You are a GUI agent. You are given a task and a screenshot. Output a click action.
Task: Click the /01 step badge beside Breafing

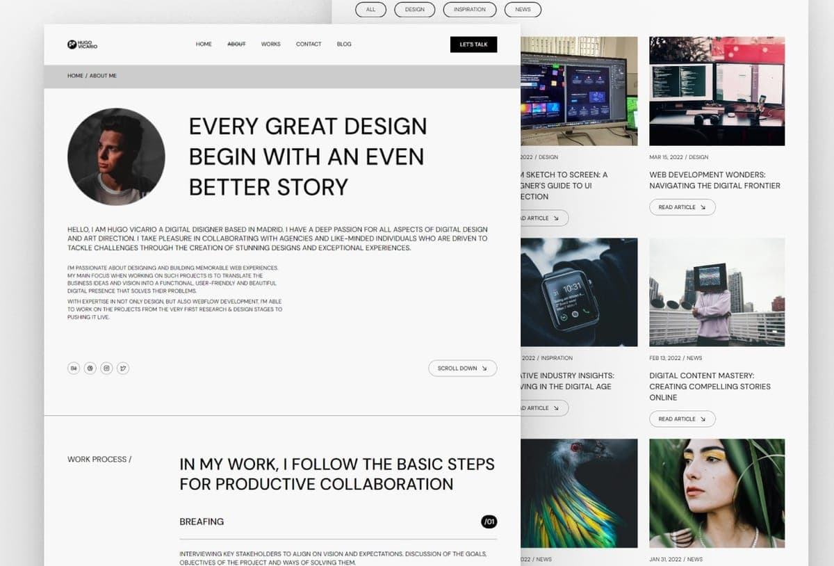coord(489,521)
